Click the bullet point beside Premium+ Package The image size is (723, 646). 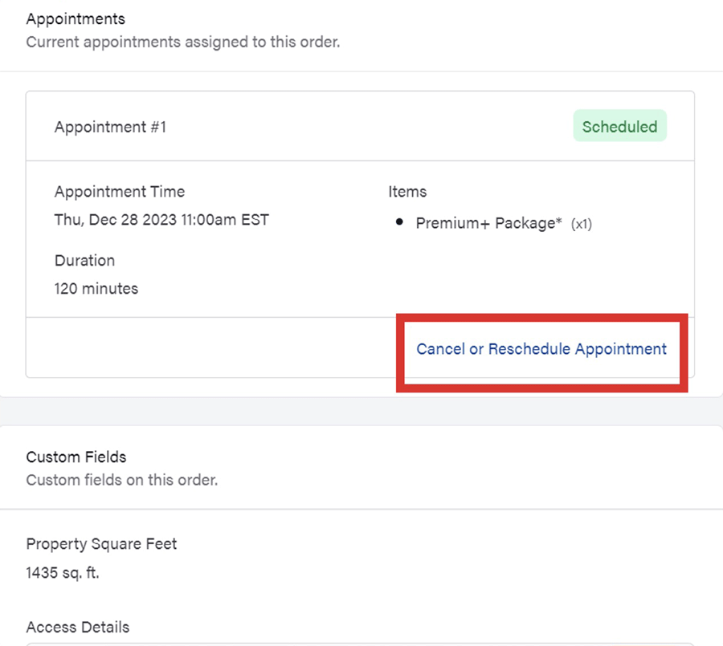[399, 222]
